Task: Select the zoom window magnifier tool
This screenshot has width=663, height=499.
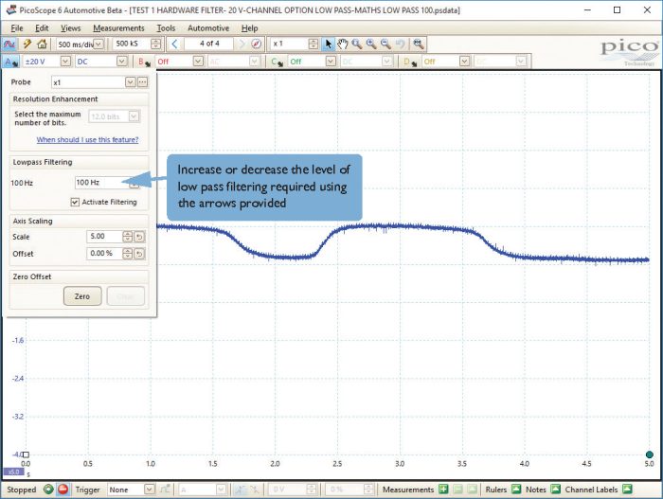Action: coord(356,44)
